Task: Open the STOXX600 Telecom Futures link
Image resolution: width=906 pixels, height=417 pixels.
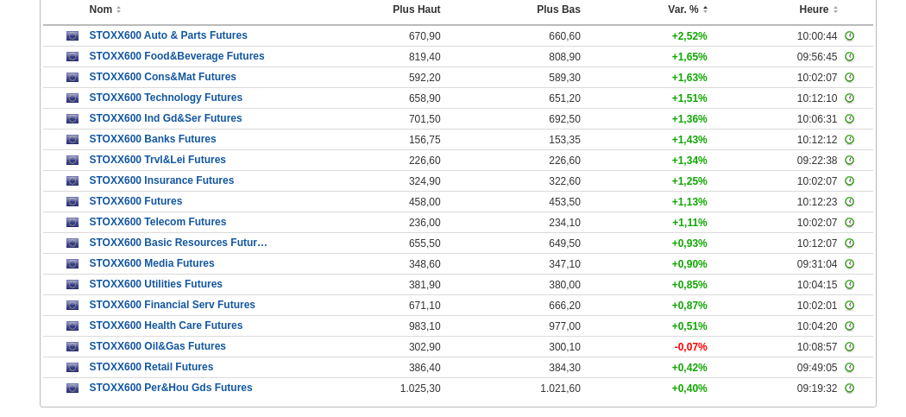Action: (158, 223)
